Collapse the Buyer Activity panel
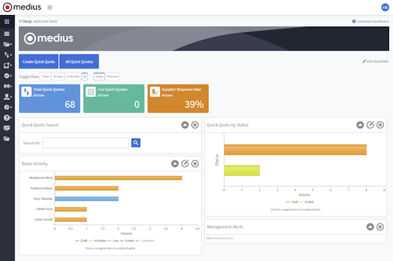Screen dimensions: 393x261 coord(175,164)
